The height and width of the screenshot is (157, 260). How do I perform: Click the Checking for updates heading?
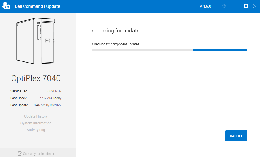coord(117,31)
